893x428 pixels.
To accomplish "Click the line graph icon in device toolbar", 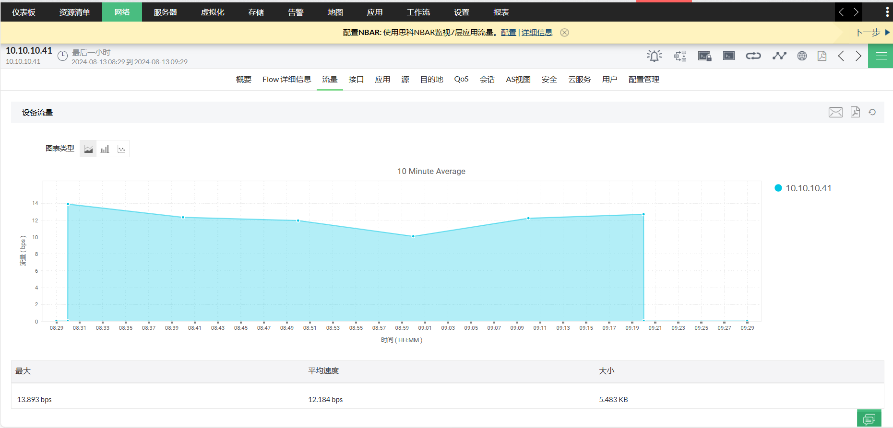I will tap(779, 56).
